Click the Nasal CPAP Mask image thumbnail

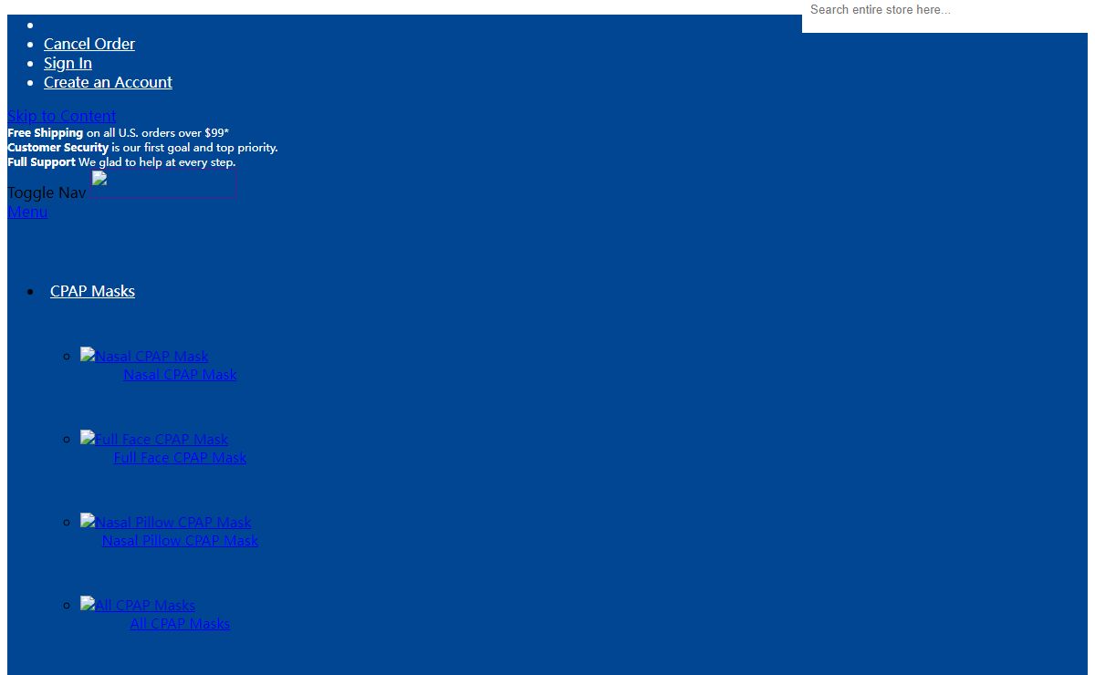[144, 356]
